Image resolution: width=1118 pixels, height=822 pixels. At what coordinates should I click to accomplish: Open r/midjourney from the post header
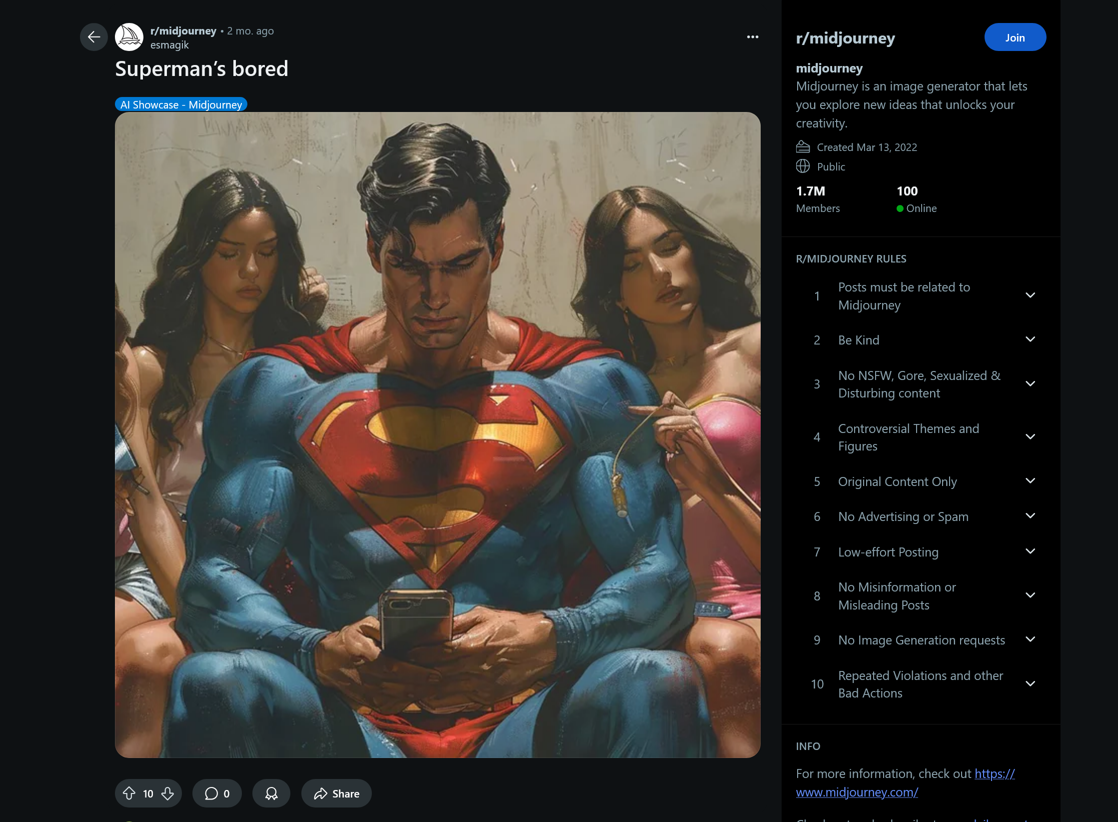click(x=183, y=30)
